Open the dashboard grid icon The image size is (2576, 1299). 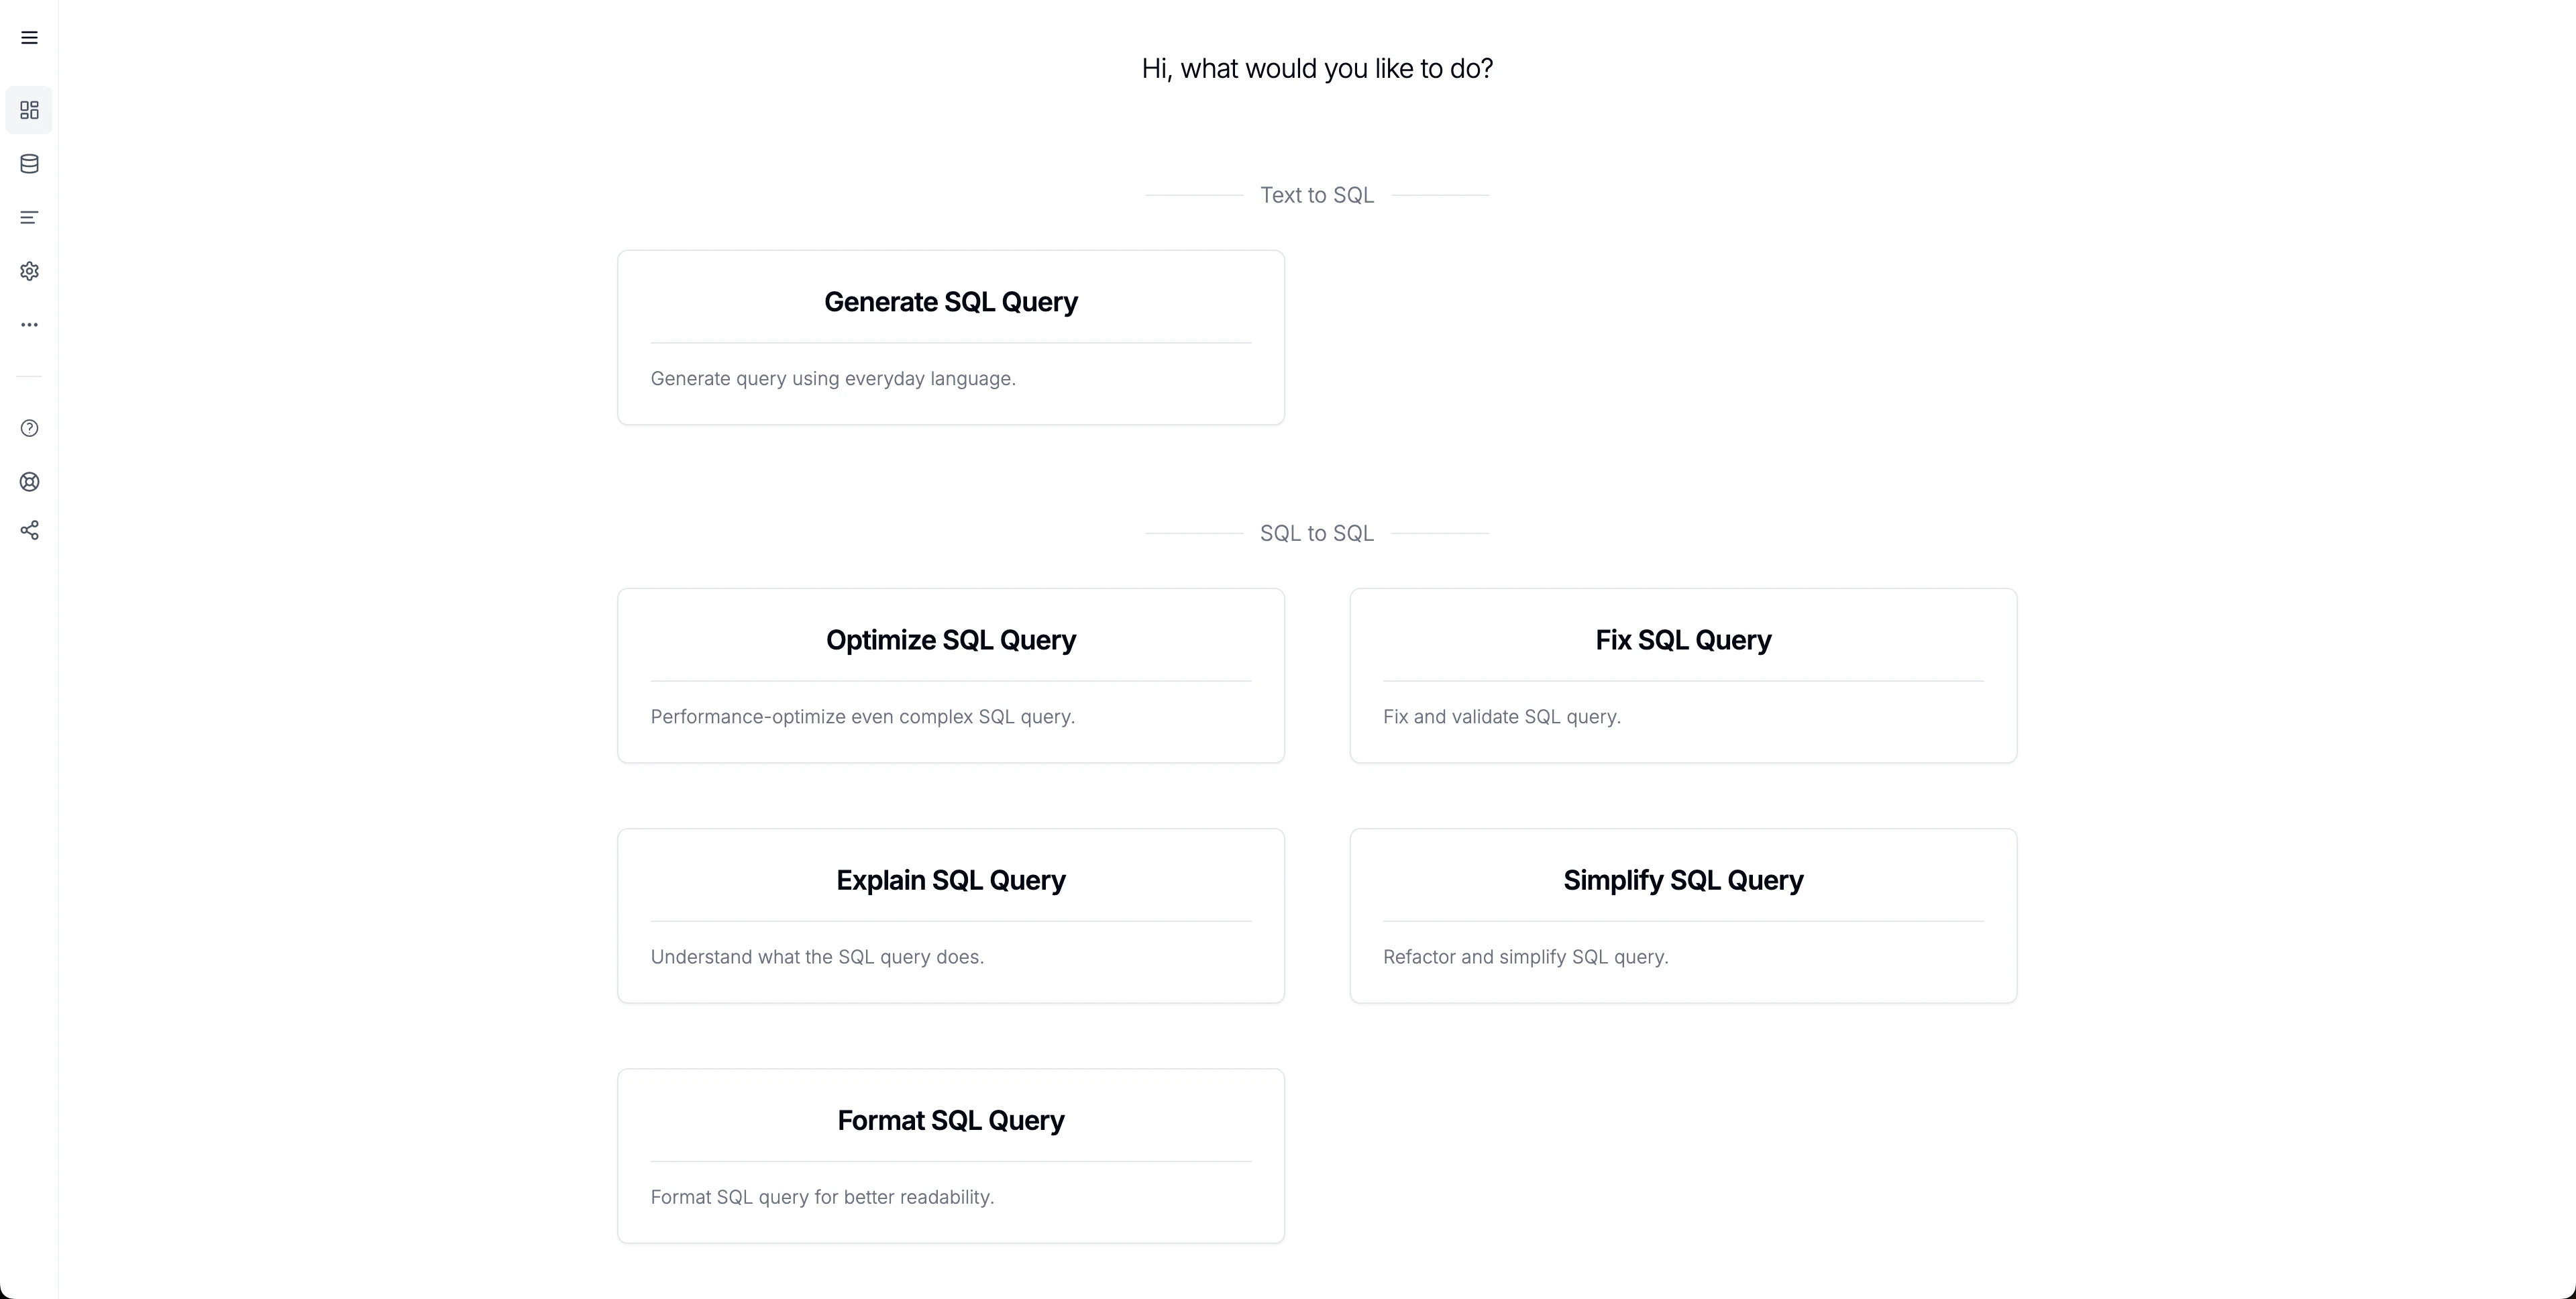(29, 110)
